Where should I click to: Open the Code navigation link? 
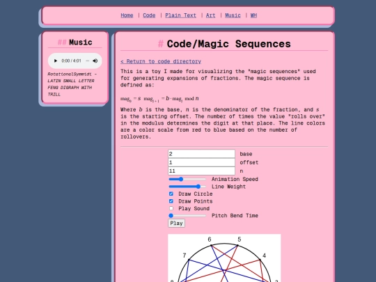tap(149, 15)
